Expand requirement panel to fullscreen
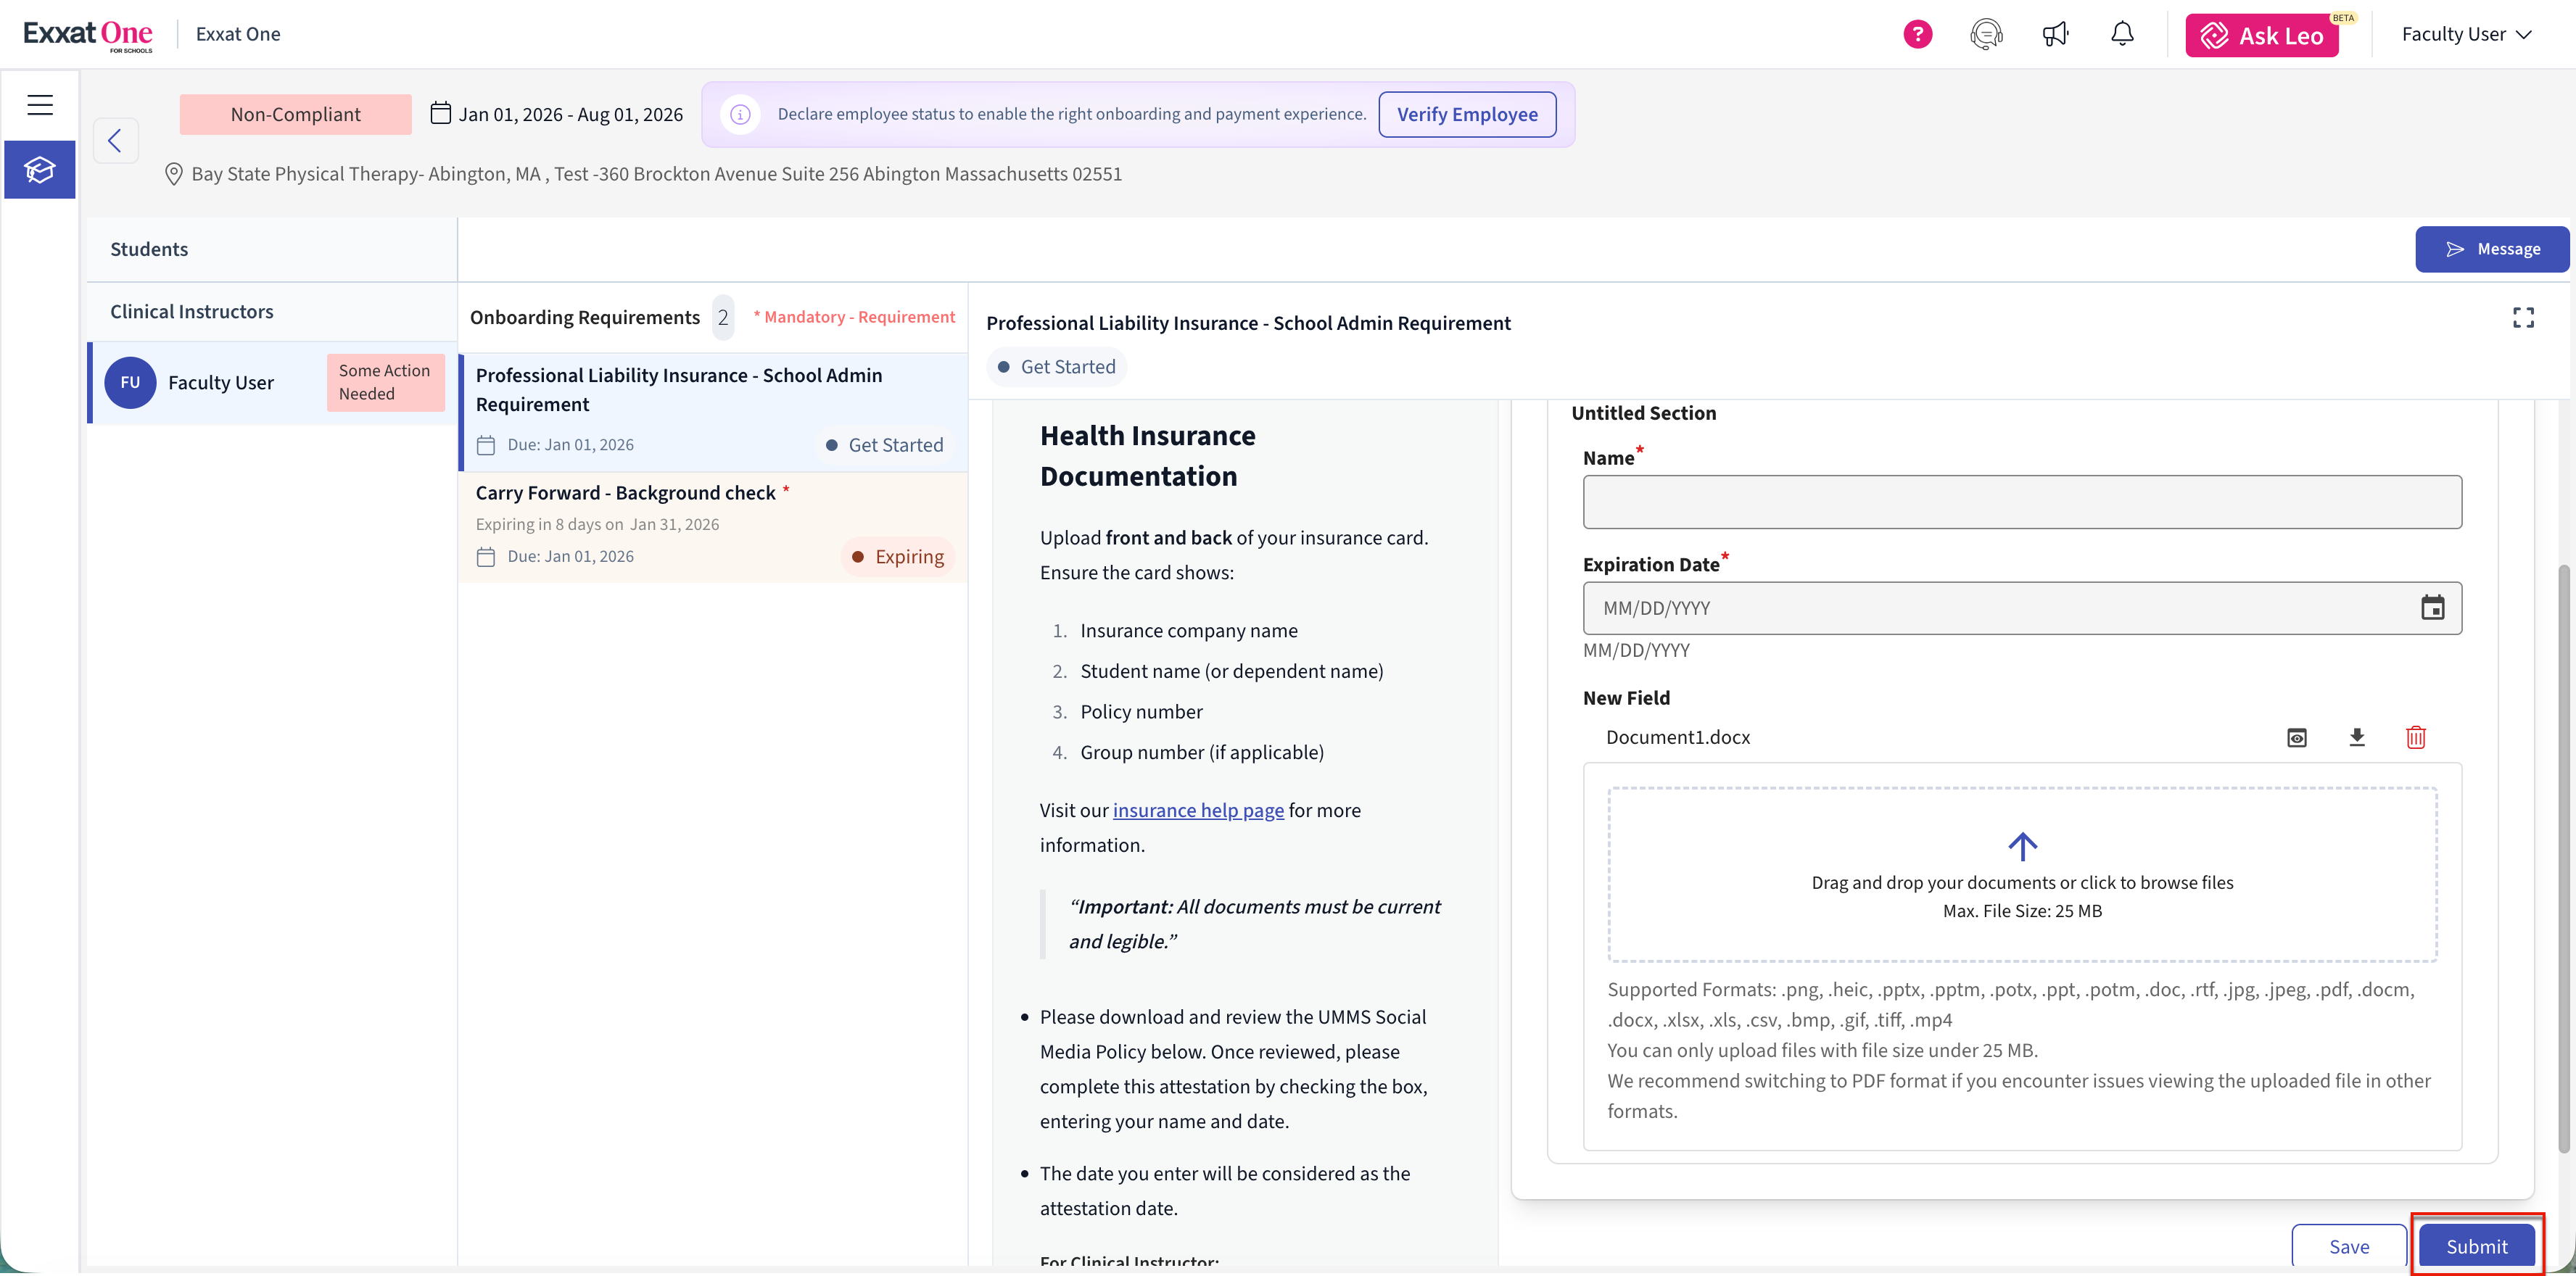 (2523, 318)
